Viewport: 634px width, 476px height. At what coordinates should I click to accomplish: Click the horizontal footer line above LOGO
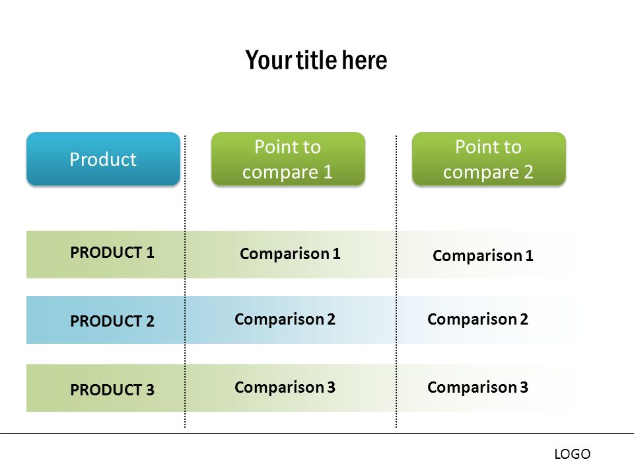point(317,433)
